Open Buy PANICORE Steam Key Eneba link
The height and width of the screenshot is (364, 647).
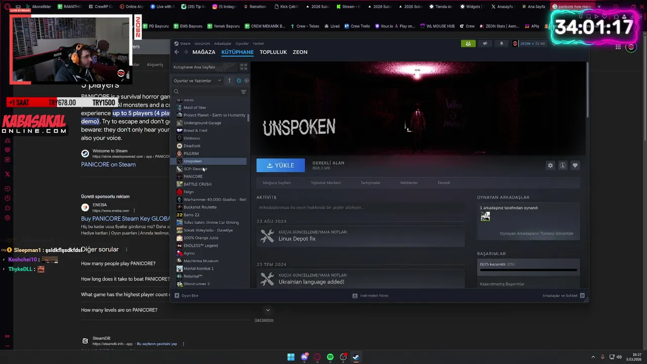coord(125,219)
